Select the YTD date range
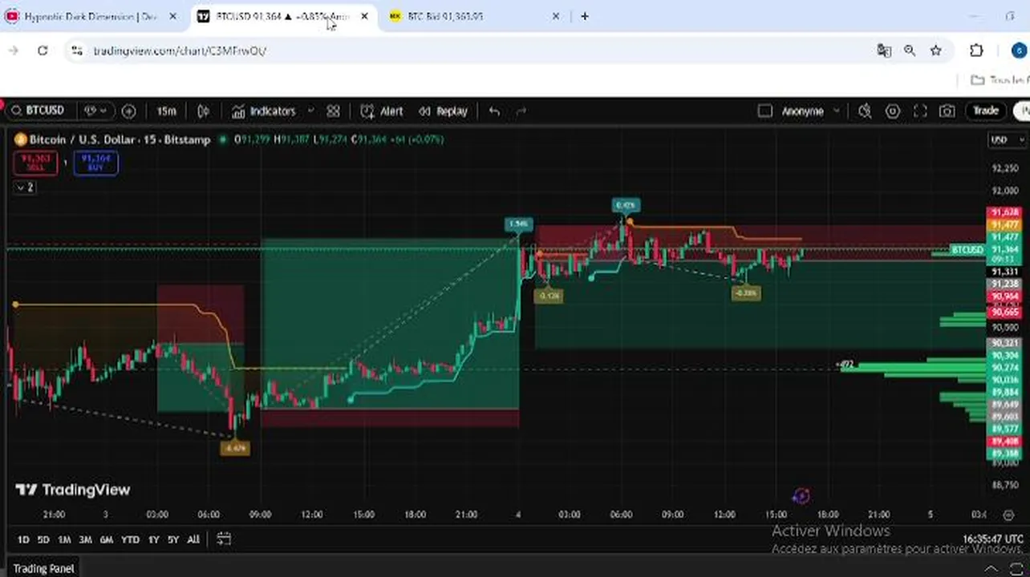The image size is (1030, 577). (x=130, y=539)
